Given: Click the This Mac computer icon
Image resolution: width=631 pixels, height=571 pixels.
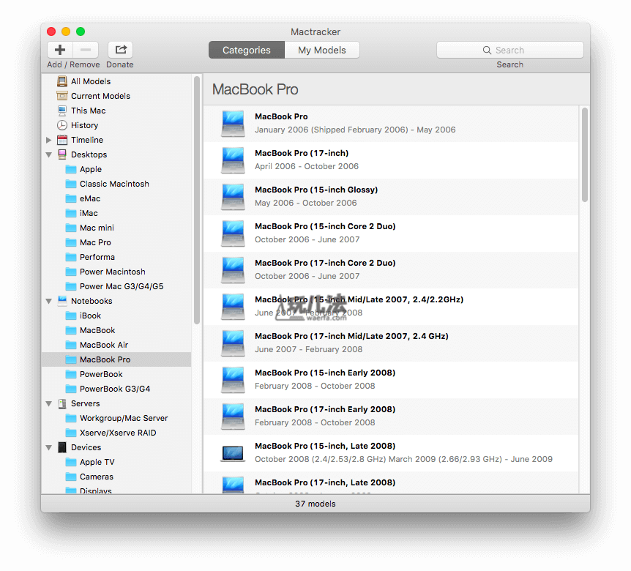Looking at the screenshot, I should click(62, 111).
